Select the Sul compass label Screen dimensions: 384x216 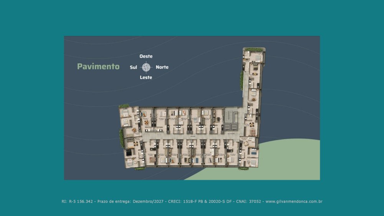[133, 67]
